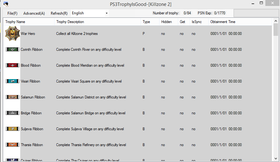Sort by Type column header
Screen dimensions: 280x162
point(150,22)
